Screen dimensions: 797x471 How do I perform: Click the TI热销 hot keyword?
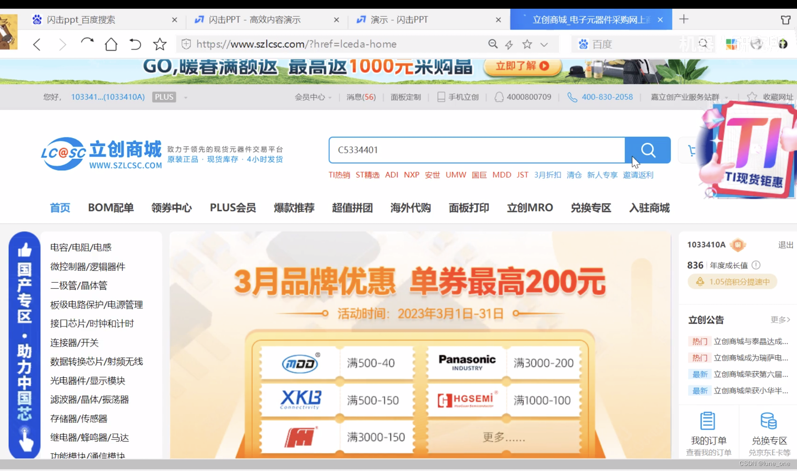coord(339,175)
